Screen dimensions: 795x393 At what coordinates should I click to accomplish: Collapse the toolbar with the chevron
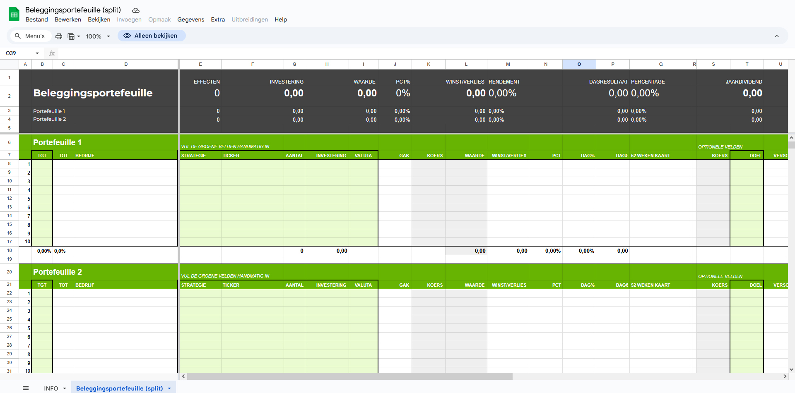pos(777,36)
